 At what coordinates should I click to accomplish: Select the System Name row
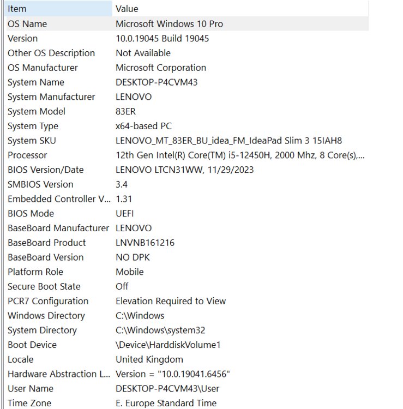pyautogui.click(x=36, y=82)
